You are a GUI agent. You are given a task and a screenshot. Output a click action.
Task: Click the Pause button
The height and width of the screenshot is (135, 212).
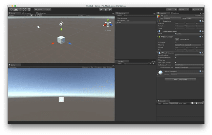pos(106,9)
